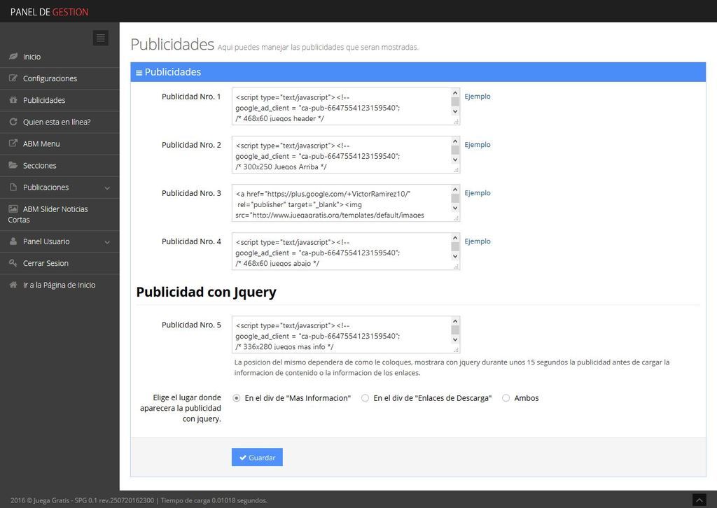This screenshot has width=717, height=508.
Task: Expand the Publicaciones submenu chevron
Action: click(107, 188)
